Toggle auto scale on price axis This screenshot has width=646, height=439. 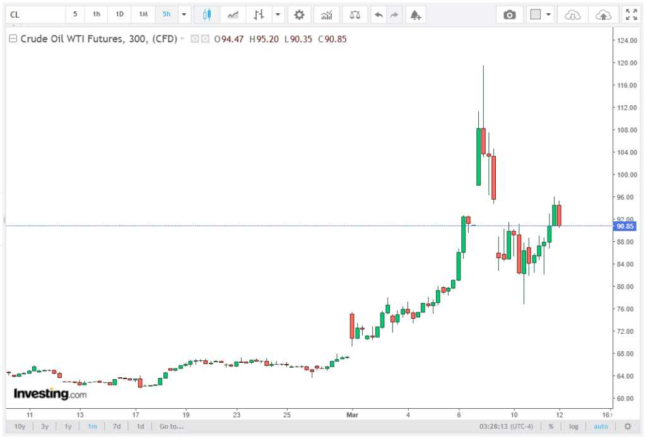point(601,426)
